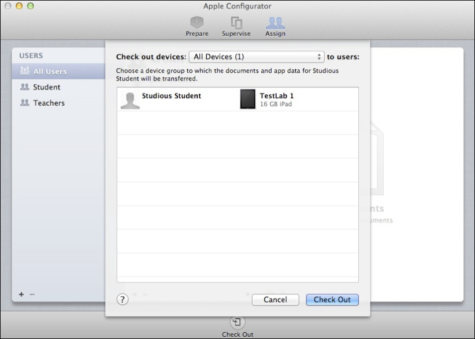Select the Assign toolbar icon
This screenshot has width=475, height=339.
[x=275, y=27]
